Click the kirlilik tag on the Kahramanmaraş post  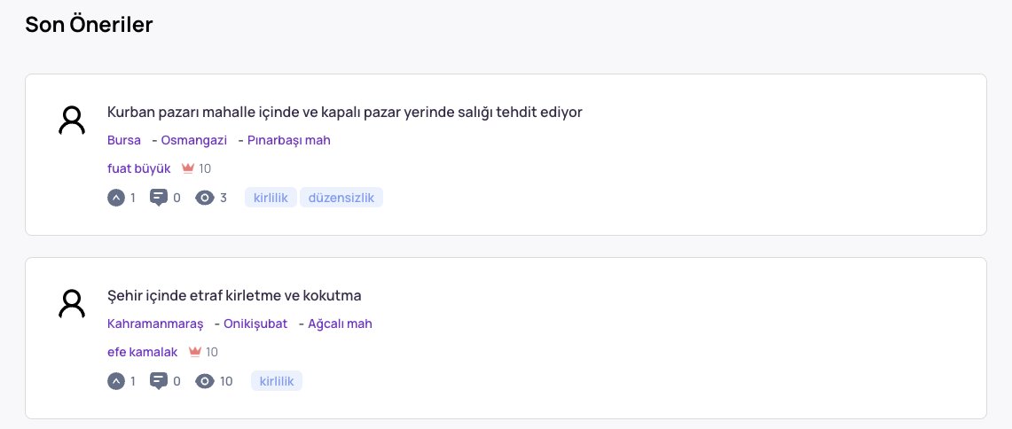(x=276, y=380)
